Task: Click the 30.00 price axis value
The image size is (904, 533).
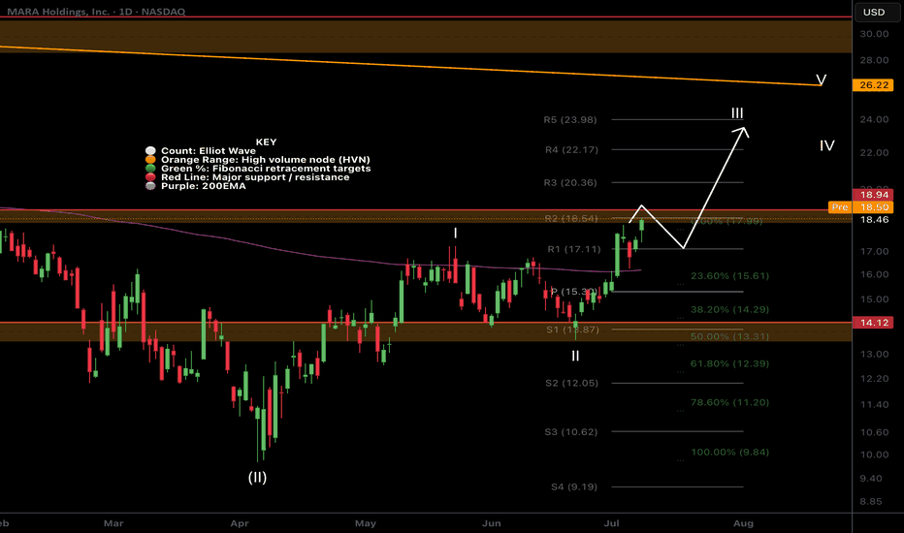Action: (x=874, y=34)
